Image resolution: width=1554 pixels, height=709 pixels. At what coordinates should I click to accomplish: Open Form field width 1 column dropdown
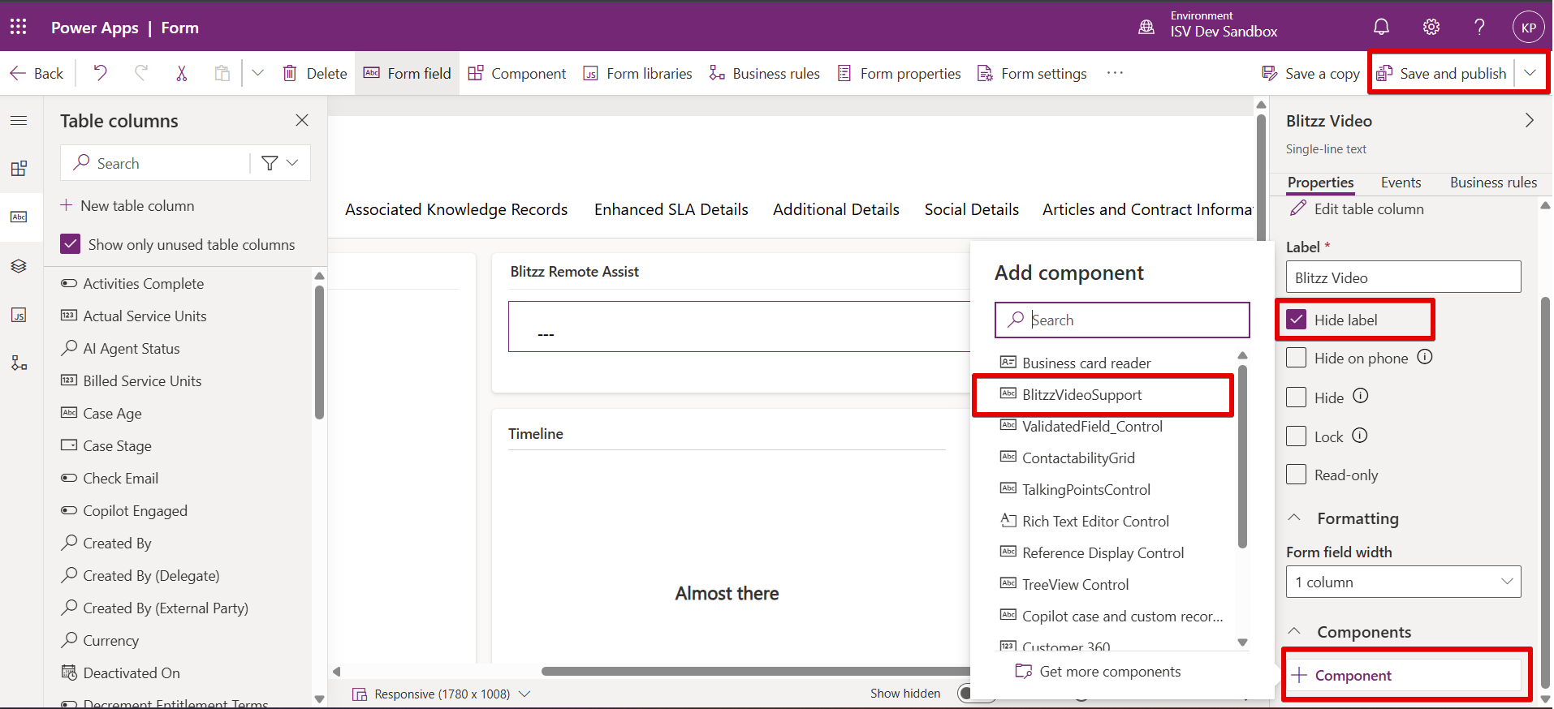click(x=1403, y=582)
